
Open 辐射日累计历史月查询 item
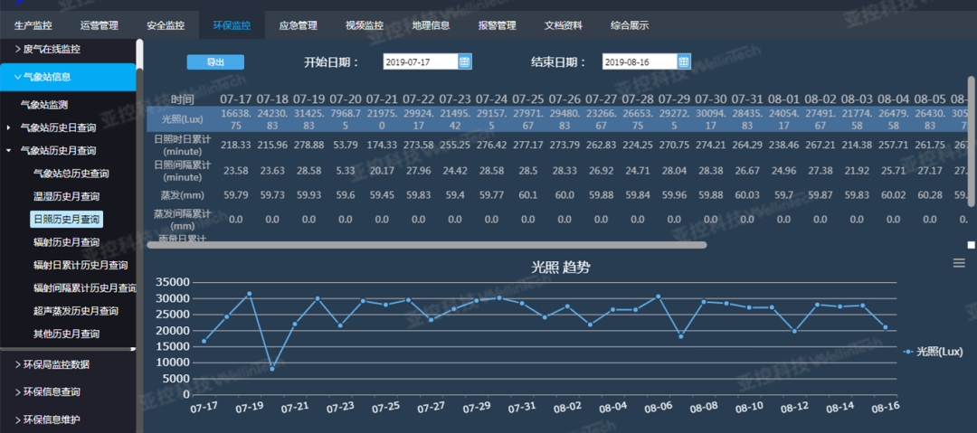click(x=81, y=265)
